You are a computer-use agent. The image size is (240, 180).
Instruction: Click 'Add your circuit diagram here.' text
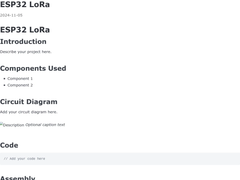(29, 112)
